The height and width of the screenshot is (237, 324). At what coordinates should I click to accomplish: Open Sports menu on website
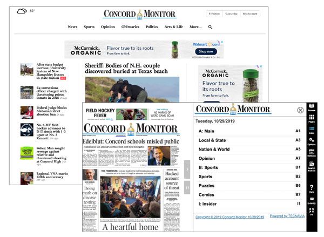click(89, 27)
